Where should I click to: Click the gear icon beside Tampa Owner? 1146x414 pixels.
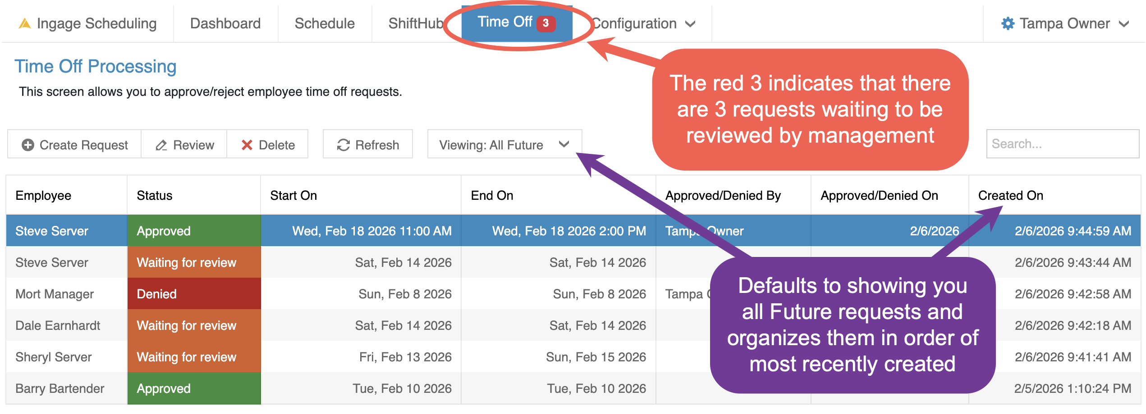[x=1008, y=23]
